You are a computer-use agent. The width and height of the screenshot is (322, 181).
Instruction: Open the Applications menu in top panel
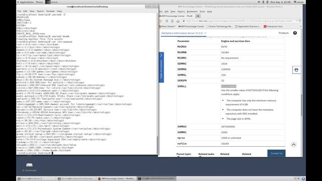(x=26, y=2)
